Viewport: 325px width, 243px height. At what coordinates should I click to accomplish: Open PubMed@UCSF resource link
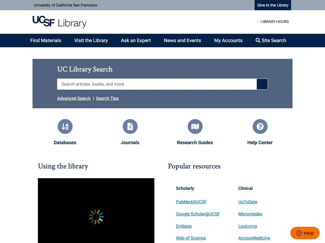click(191, 202)
